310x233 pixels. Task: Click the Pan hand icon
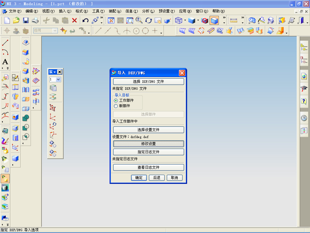point(158,20)
